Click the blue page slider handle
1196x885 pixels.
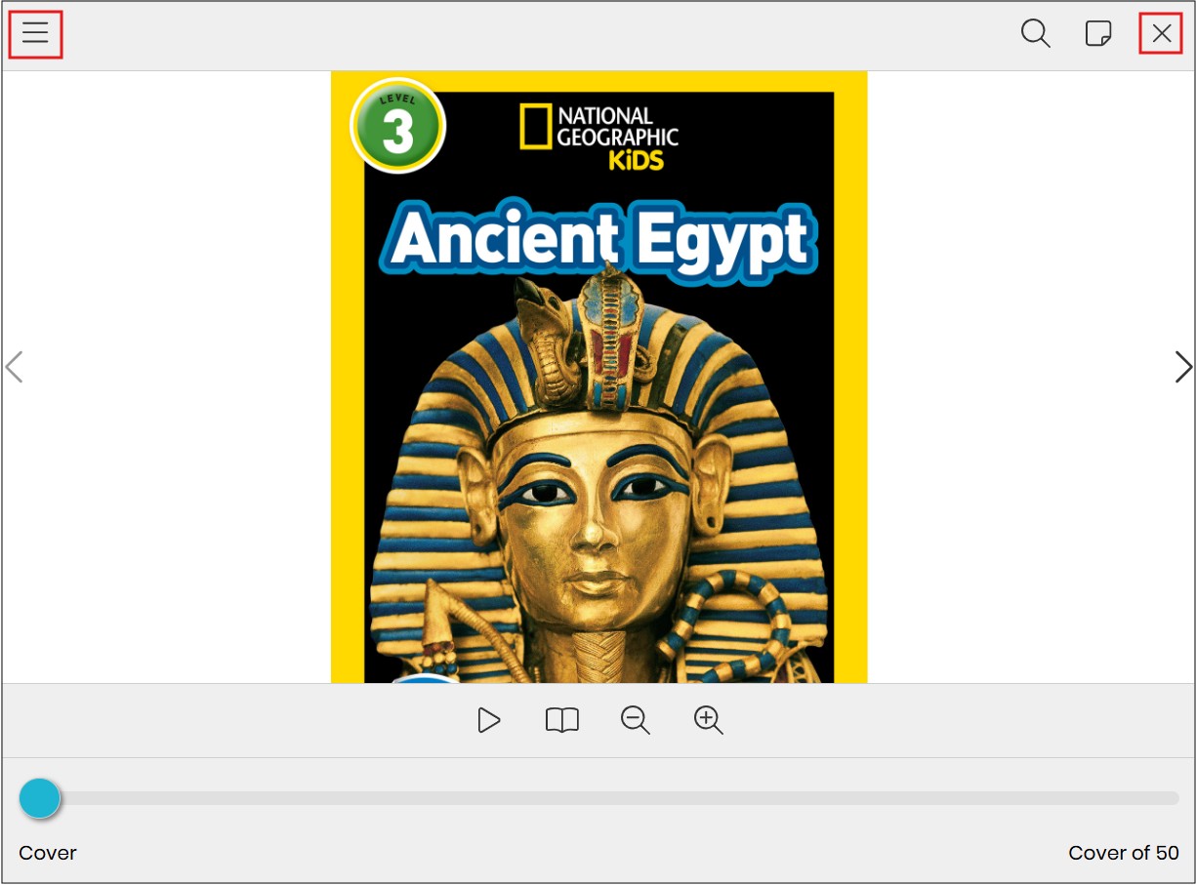40,798
